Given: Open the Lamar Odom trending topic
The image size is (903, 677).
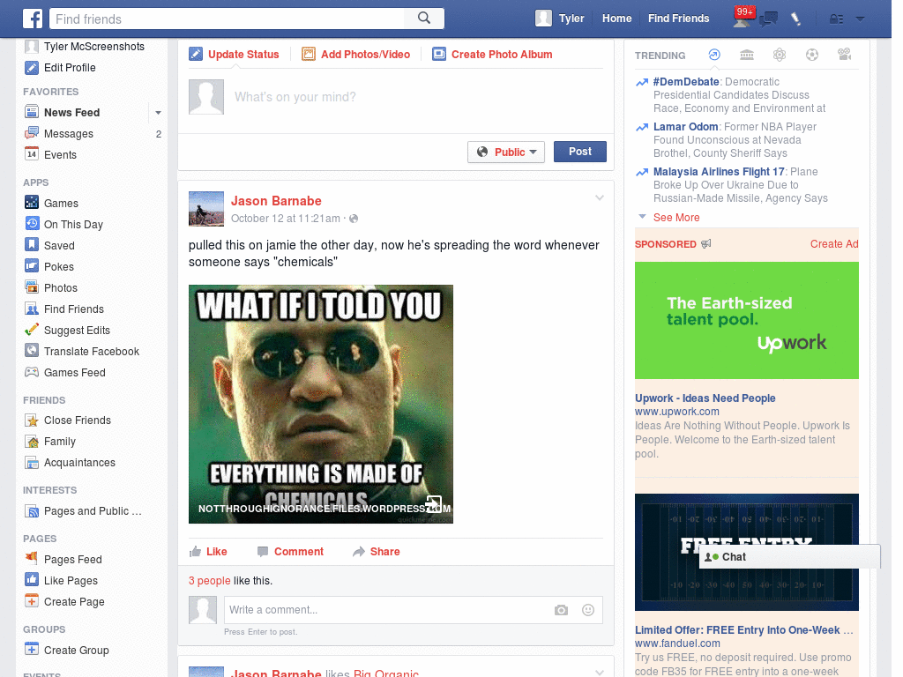Looking at the screenshot, I should (685, 127).
